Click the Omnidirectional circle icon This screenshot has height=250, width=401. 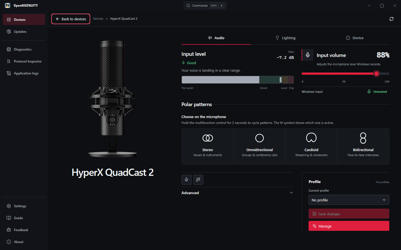tap(260, 138)
